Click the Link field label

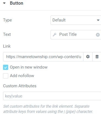(x=7, y=46)
